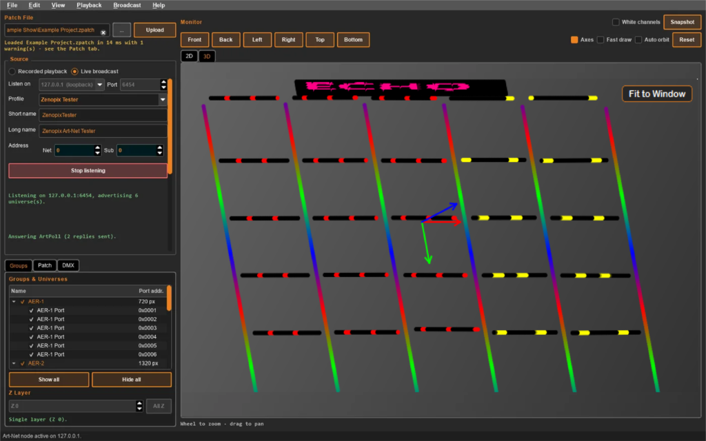Toggle checkmark for AER-1 Port 0x0005
The width and height of the screenshot is (706, 441).
point(31,346)
